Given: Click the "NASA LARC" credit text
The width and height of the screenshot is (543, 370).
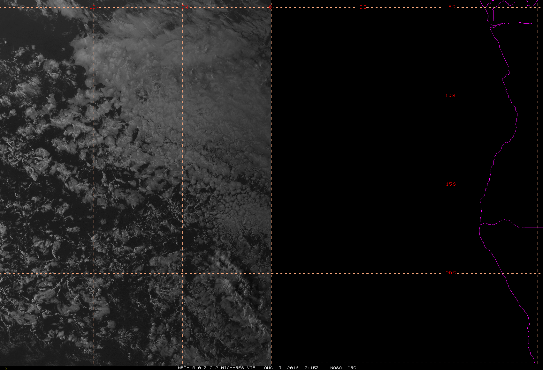Looking at the screenshot, I should [x=343, y=368].
